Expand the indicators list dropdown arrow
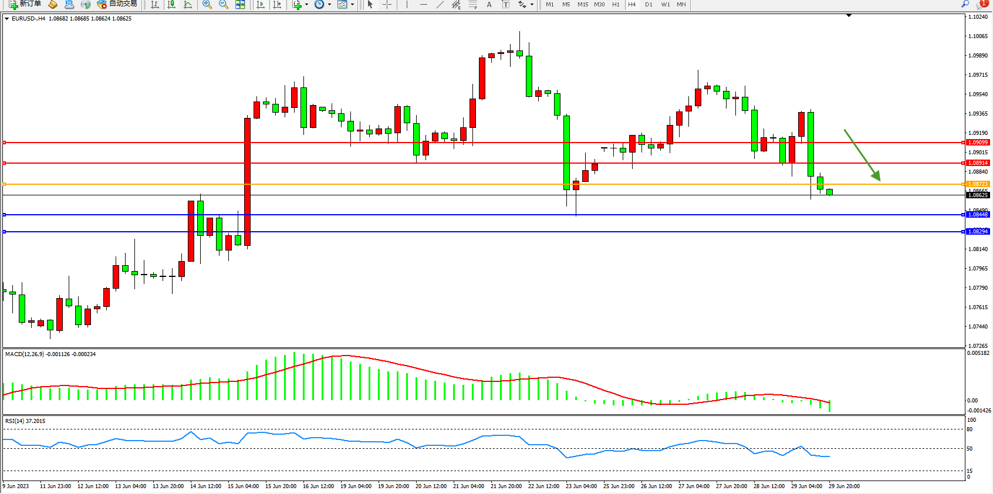 306,4
